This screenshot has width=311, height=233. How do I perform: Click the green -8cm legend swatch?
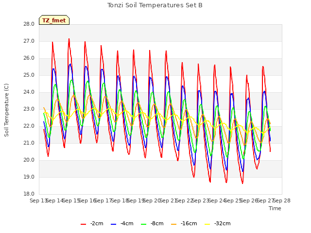pyautogui.click(x=144, y=224)
